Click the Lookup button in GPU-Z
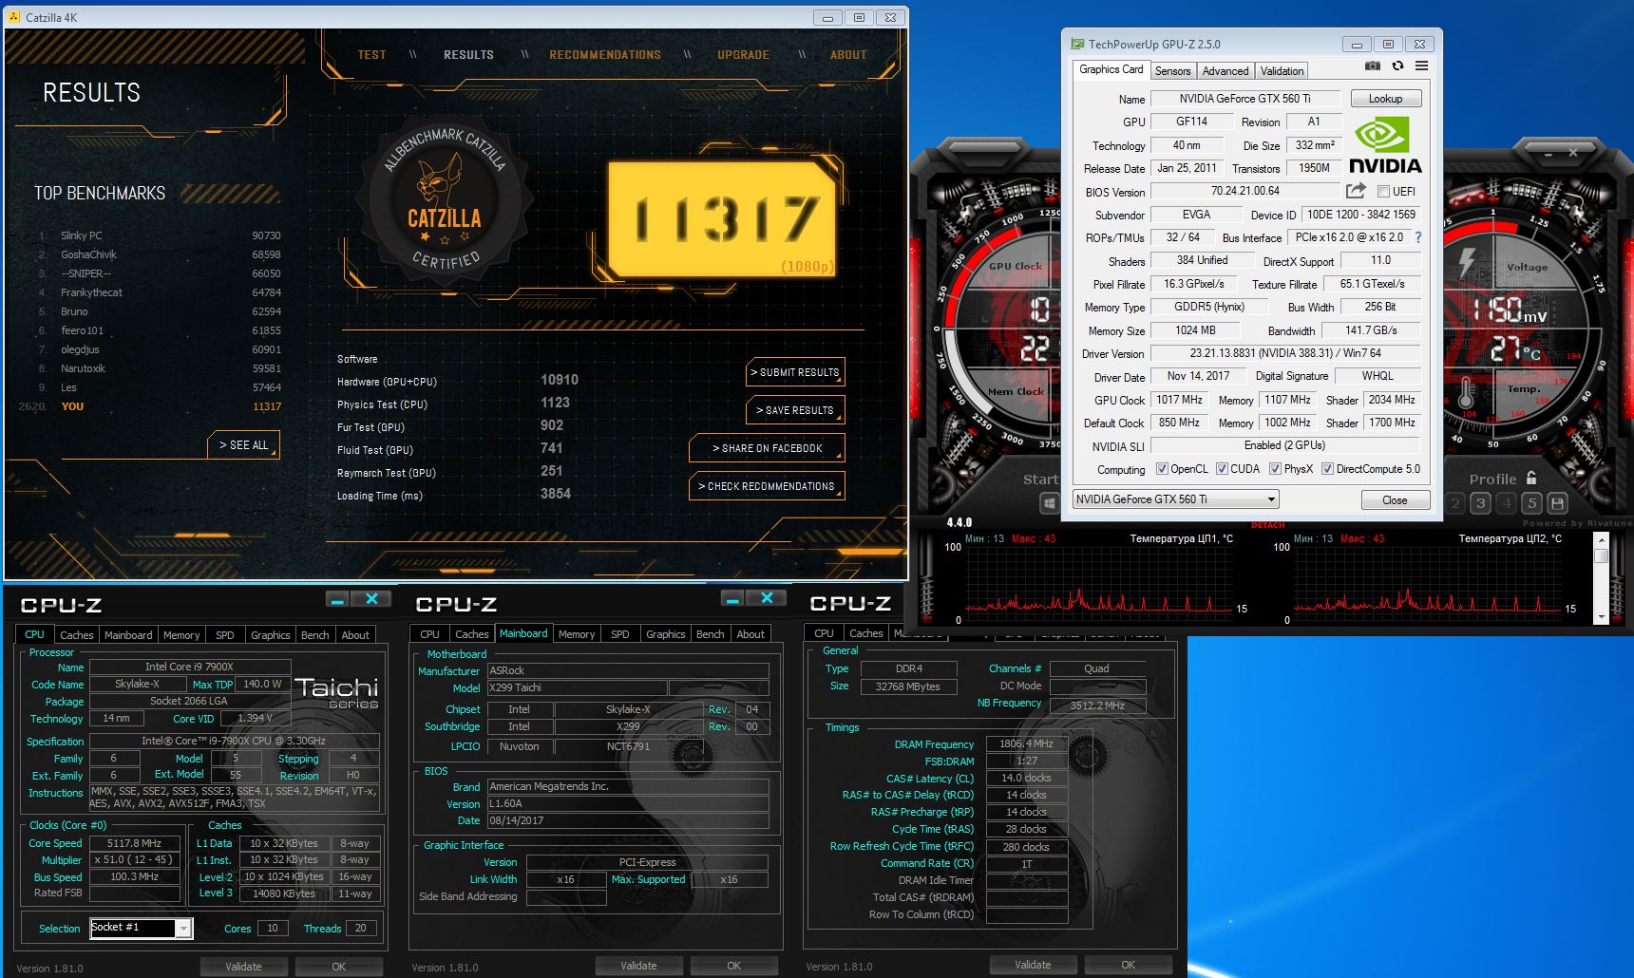 pyautogui.click(x=1385, y=99)
